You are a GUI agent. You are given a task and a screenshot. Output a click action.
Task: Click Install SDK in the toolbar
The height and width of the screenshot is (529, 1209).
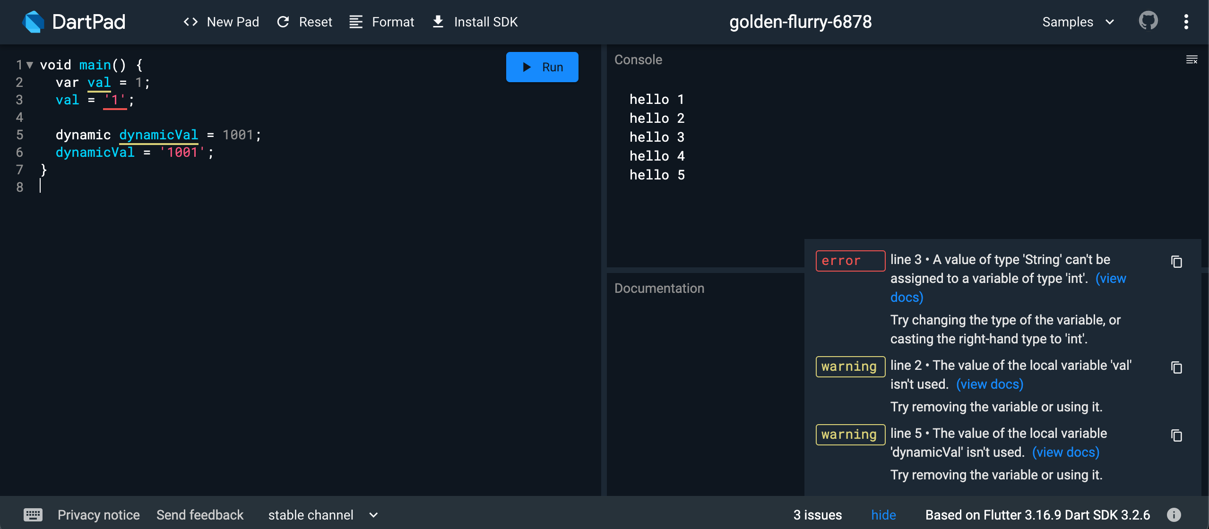pyautogui.click(x=475, y=22)
